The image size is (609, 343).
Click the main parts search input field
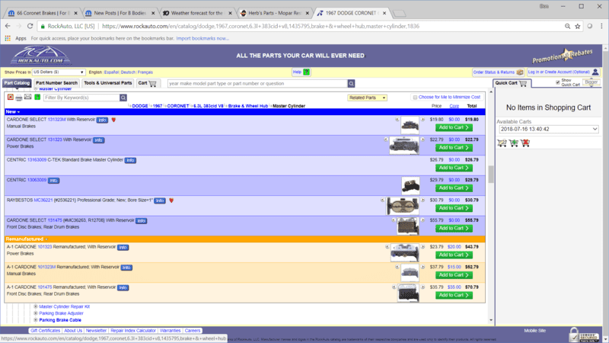257,84
